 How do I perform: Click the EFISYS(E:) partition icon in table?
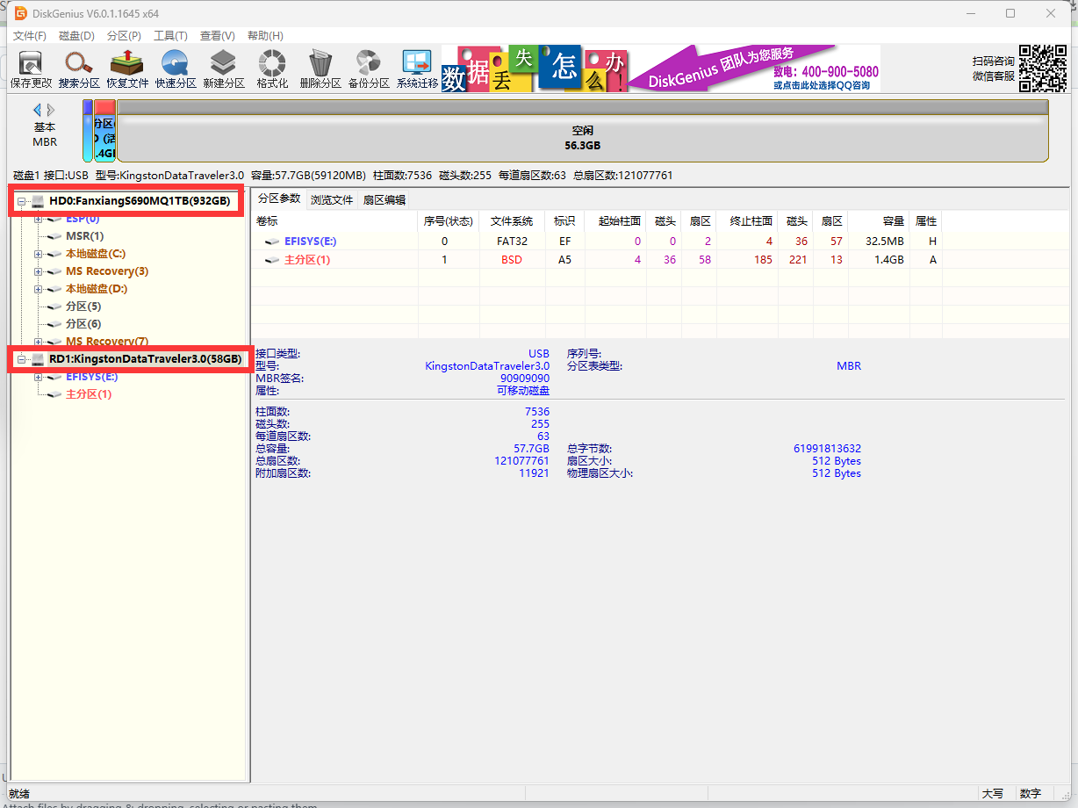[272, 242]
